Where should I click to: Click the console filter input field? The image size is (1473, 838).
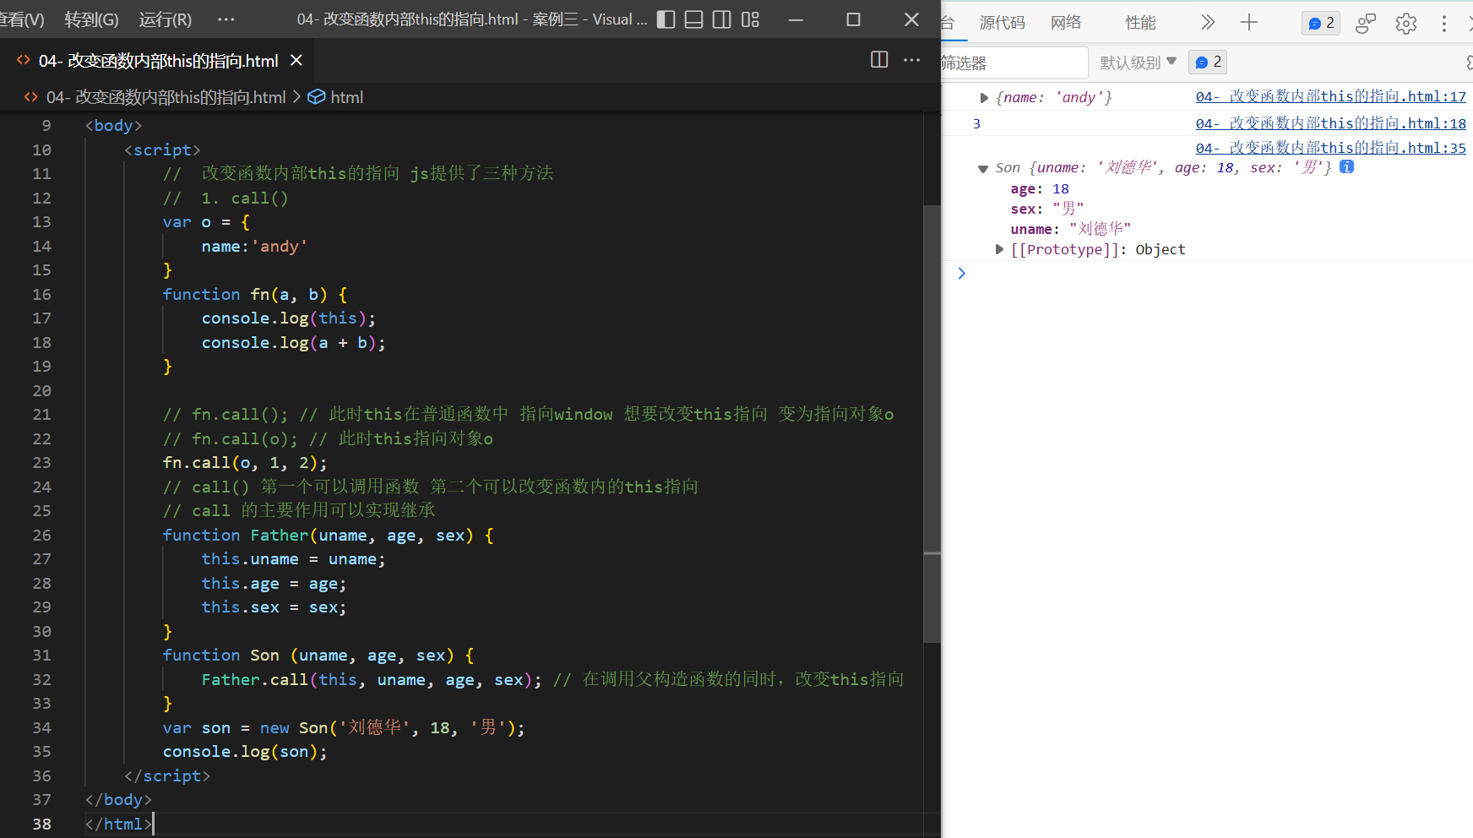(1014, 63)
